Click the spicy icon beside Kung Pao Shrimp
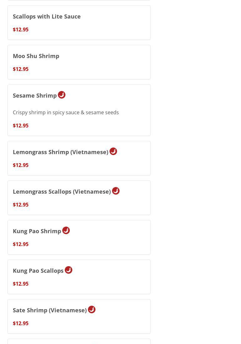The height and width of the screenshot is (344, 241). click(x=66, y=230)
